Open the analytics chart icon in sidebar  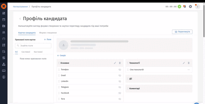[x=4, y=58]
